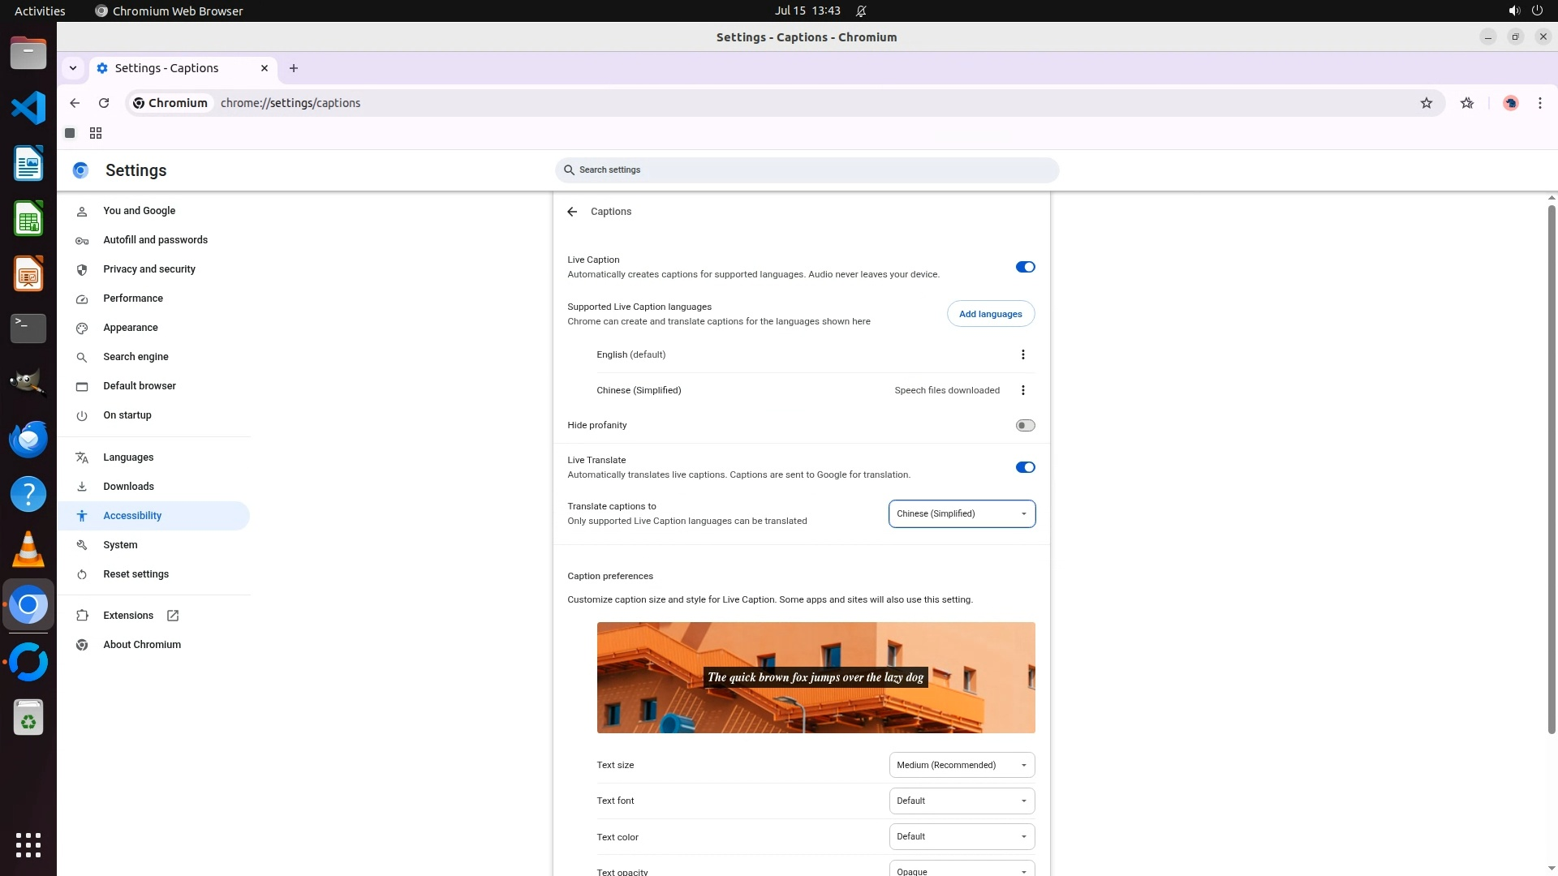Open three-dot menu for English language
Viewport: 1558px width, 876px height.
pyautogui.click(x=1022, y=354)
